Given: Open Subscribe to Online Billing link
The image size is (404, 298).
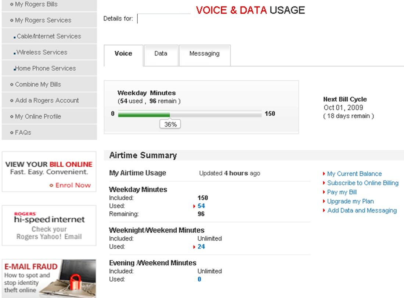Looking at the screenshot, I should [x=363, y=183].
